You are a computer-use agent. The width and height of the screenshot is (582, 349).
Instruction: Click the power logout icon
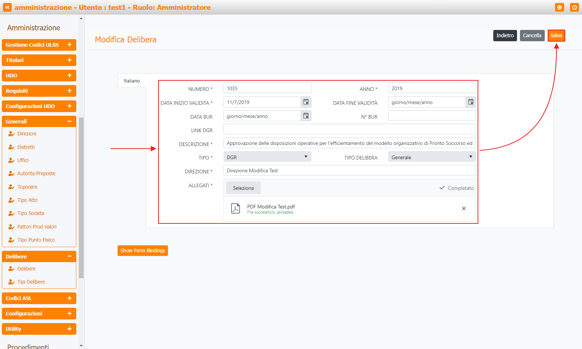click(x=574, y=7)
